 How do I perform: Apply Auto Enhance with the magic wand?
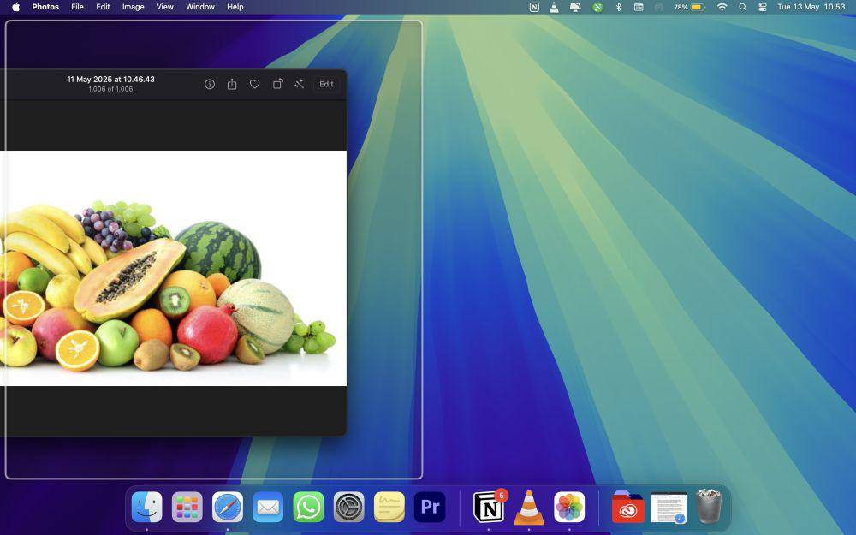(x=299, y=84)
